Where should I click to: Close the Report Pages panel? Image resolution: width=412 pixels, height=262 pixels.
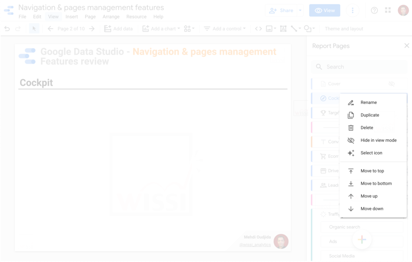coord(407,46)
